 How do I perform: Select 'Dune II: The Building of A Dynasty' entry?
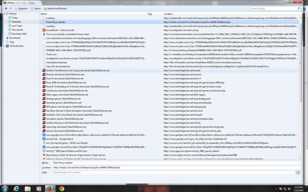pos(169,86)
